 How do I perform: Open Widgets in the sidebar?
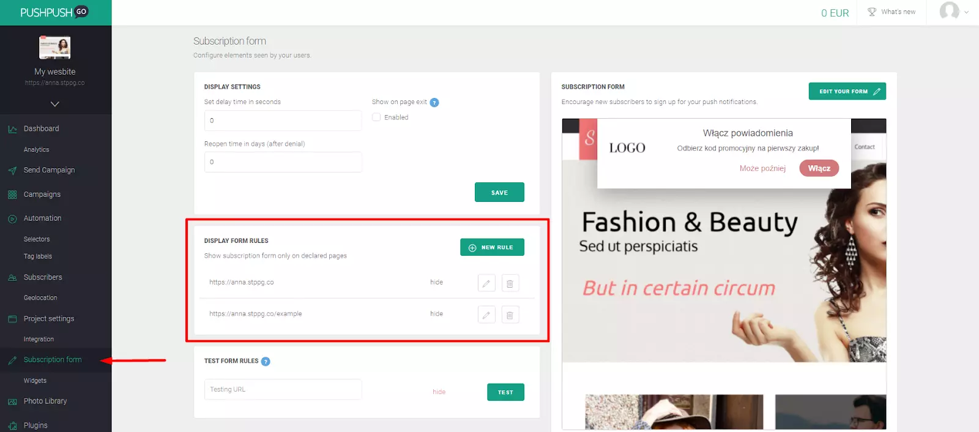point(35,381)
